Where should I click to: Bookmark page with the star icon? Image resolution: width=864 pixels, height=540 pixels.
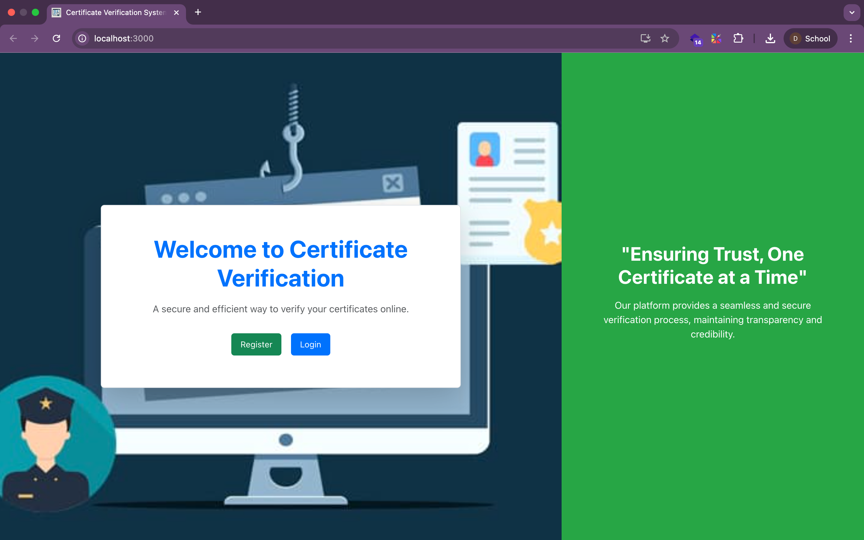click(x=664, y=38)
